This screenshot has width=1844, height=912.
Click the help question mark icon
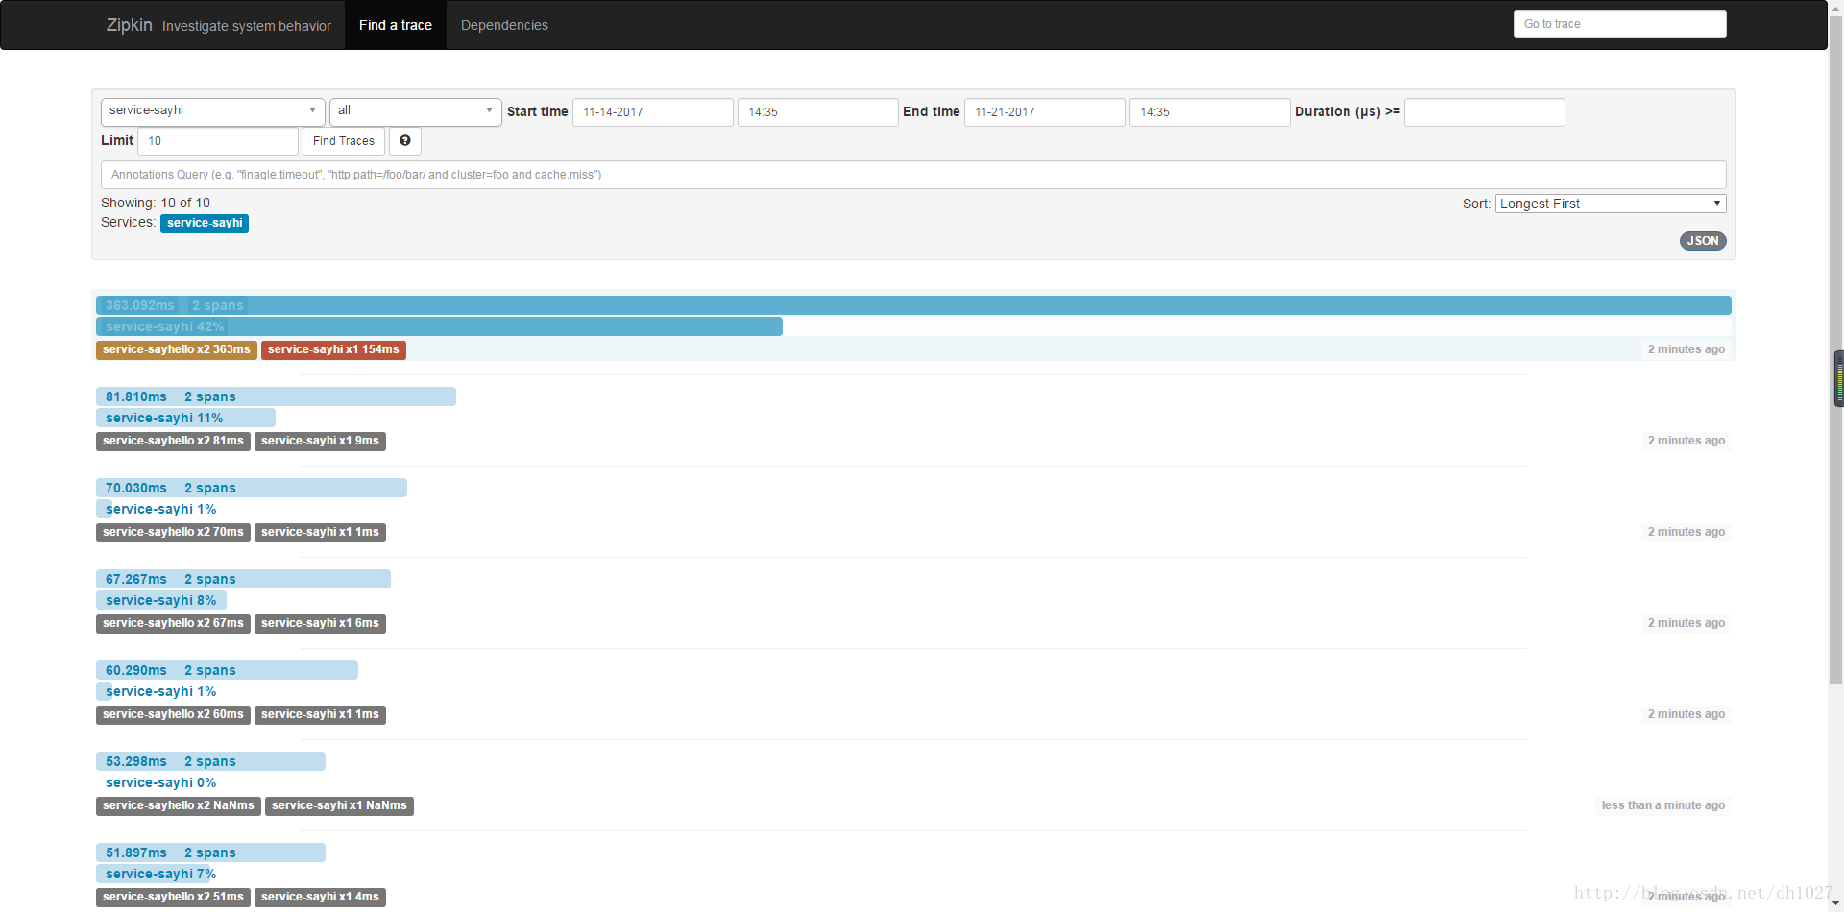405,141
